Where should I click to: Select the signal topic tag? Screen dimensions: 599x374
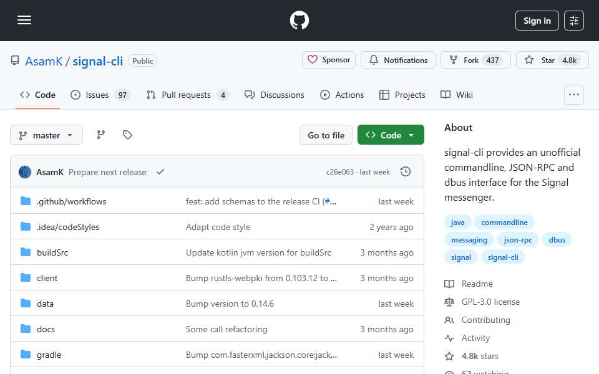coord(460,257)
